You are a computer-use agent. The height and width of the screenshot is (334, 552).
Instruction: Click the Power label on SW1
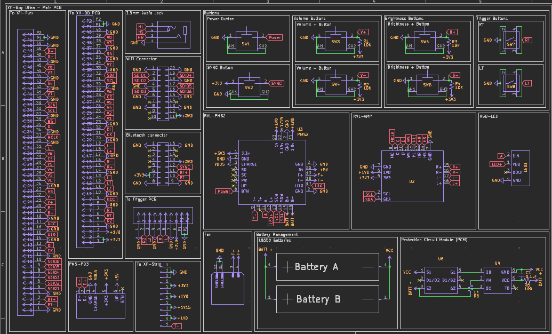click(275, 37)
